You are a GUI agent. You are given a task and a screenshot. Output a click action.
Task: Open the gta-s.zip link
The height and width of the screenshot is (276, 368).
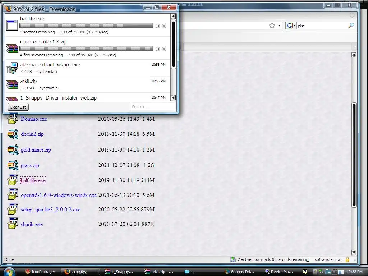(x=30, y=165)
